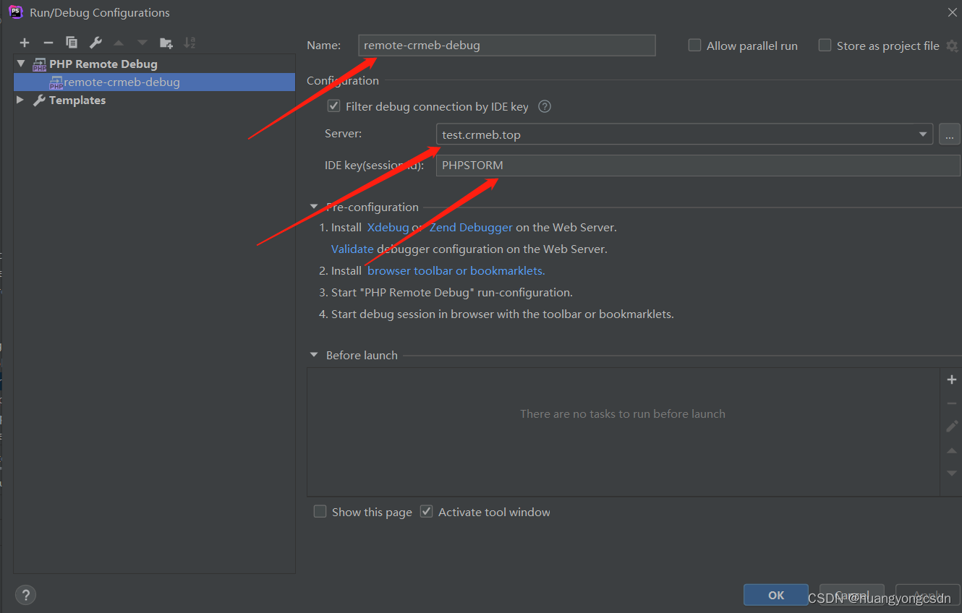Close Run/Debug Configurations dialog
Screen dimensions: 962x613
click(x=952, y=12)
